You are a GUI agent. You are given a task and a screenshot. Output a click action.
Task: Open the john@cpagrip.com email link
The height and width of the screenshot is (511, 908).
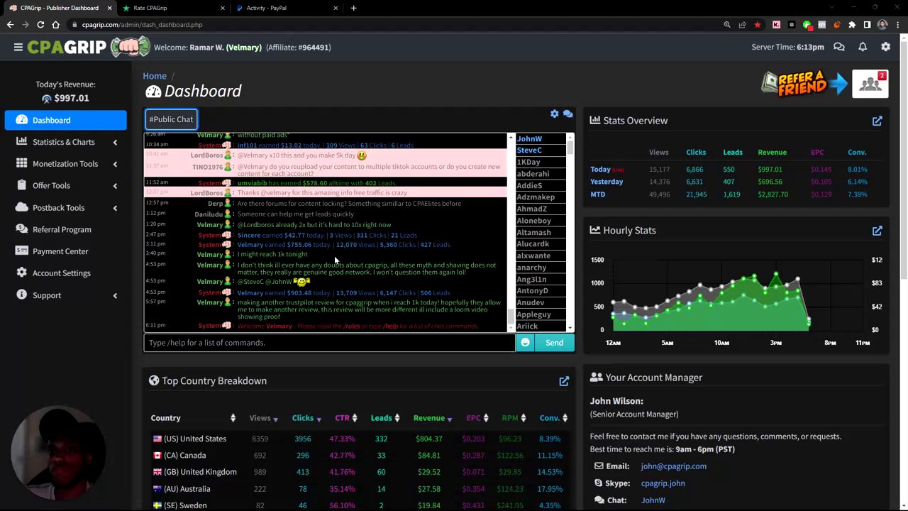[673, 466]
